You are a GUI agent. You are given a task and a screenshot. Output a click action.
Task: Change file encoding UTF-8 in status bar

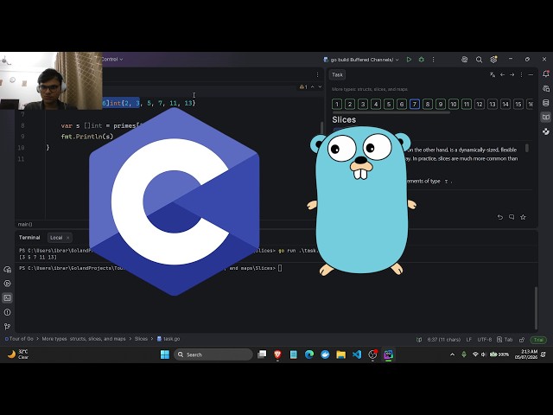click(x=484, y=340)
